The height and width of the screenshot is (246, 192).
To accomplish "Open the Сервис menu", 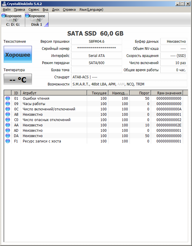I will pyautogui.click(x=34, y=9).
